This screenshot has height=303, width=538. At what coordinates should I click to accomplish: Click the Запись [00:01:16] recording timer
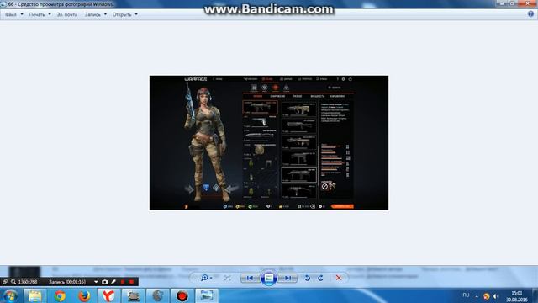pyautogui.click(x=67, y=282)
